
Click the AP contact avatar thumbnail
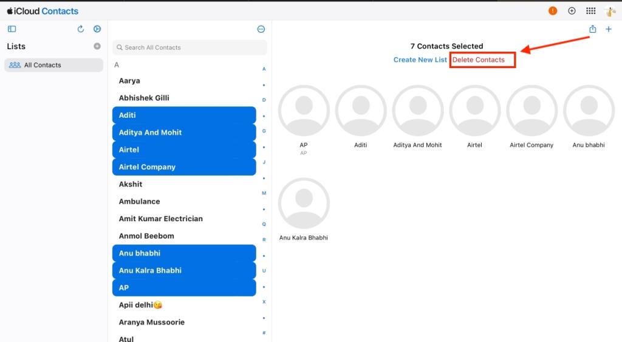[x=304, y=111]
